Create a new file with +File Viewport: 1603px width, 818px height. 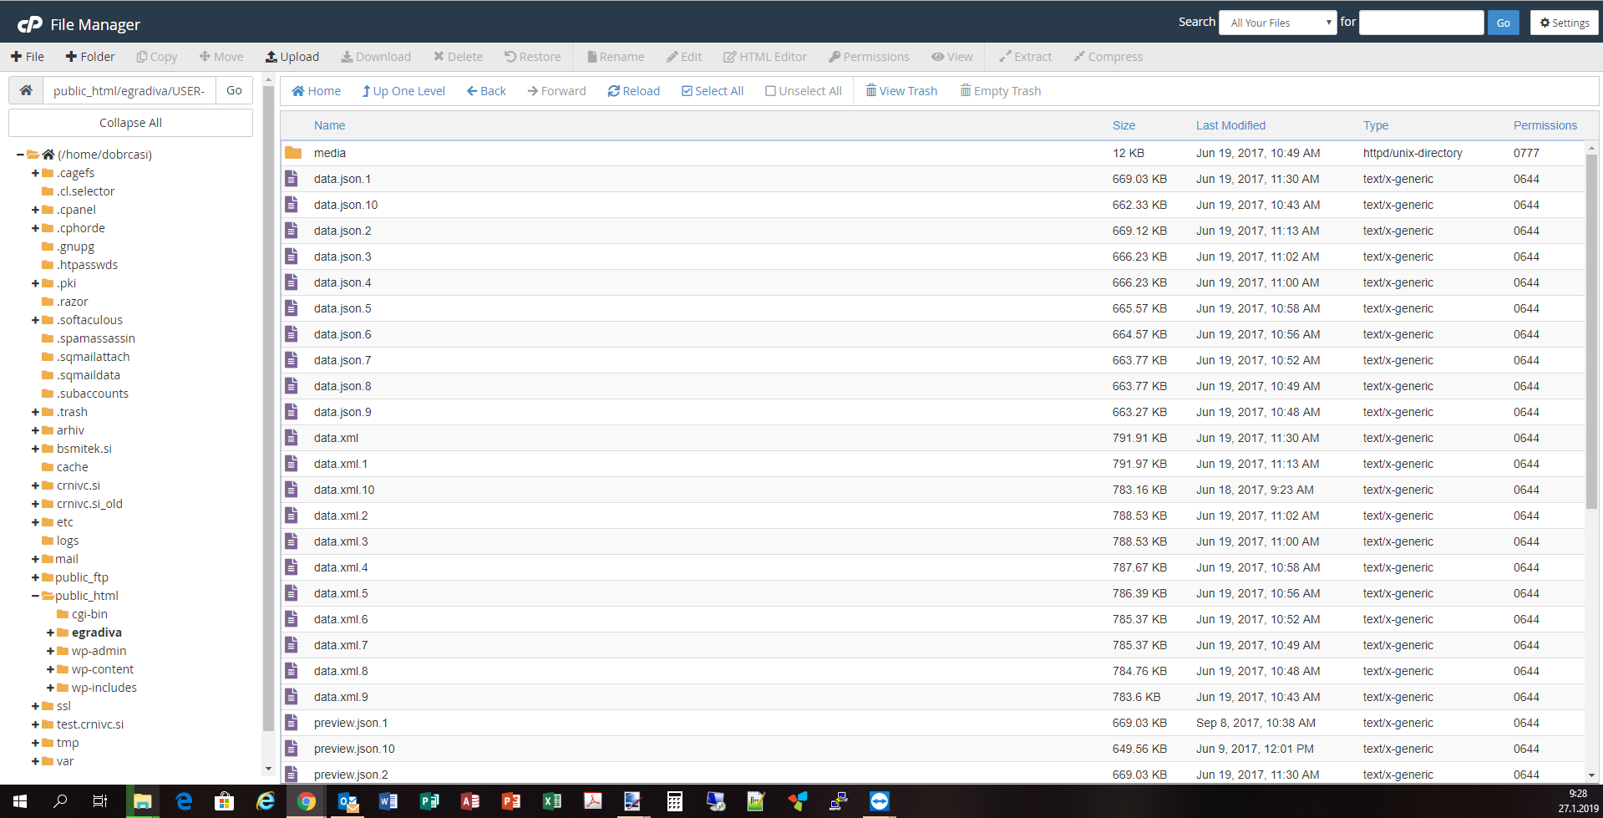point(28,57)
